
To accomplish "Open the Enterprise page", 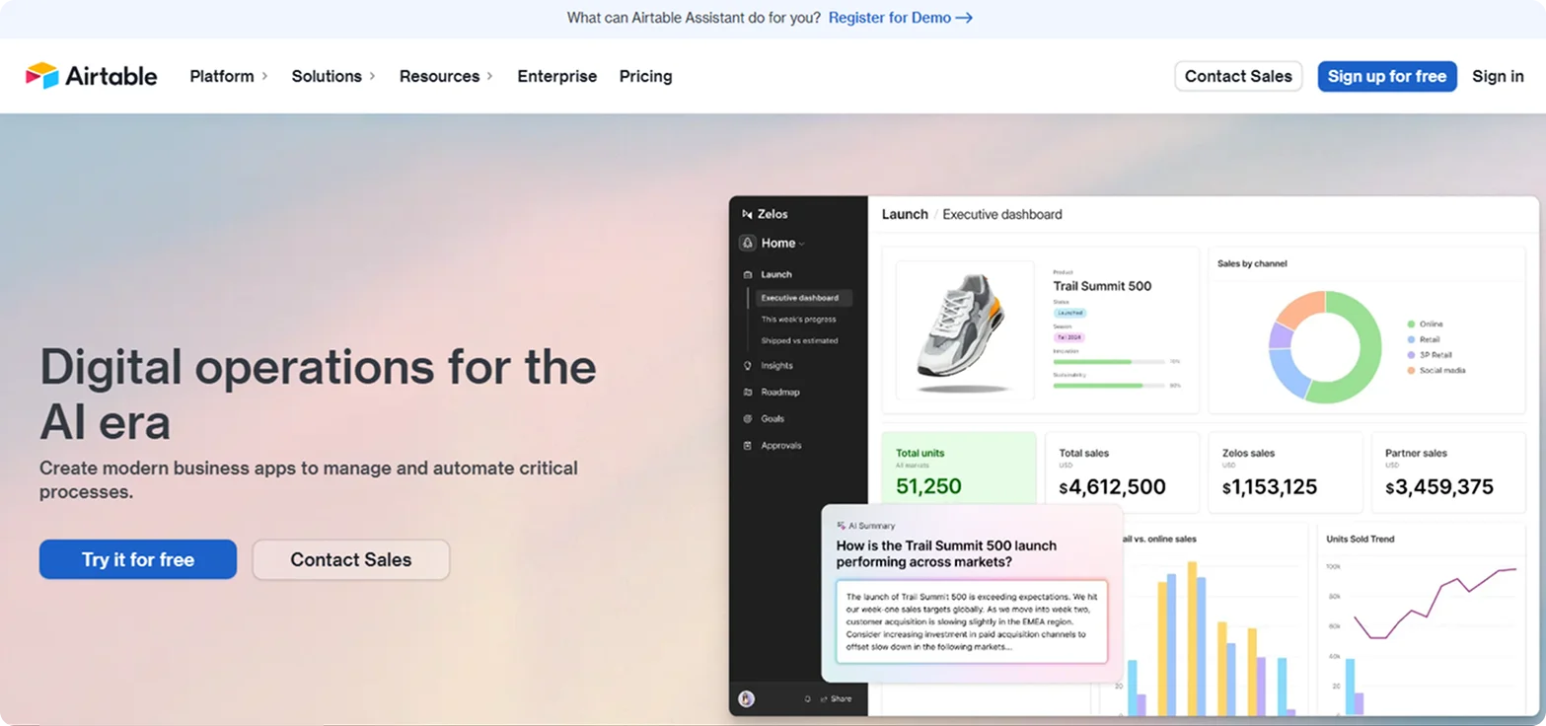I will pyautogui.click(x=557, y=76).
